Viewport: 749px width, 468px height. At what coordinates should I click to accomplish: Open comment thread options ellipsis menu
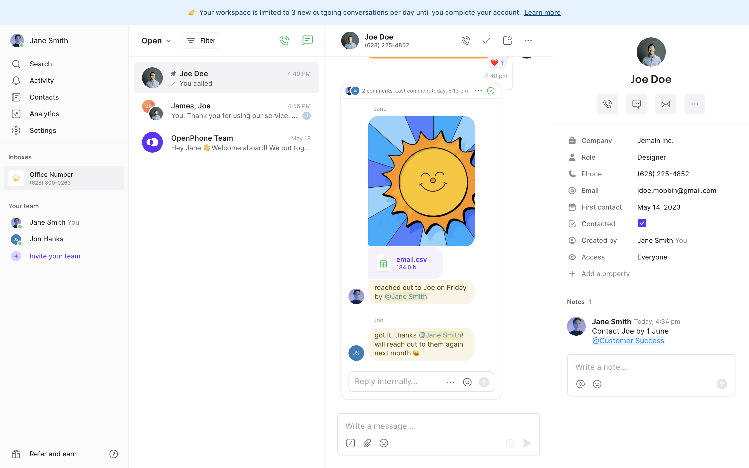tap(478, 91)
